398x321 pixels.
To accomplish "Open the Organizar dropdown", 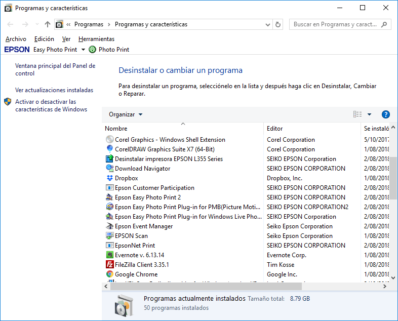I will coord(126,114).
